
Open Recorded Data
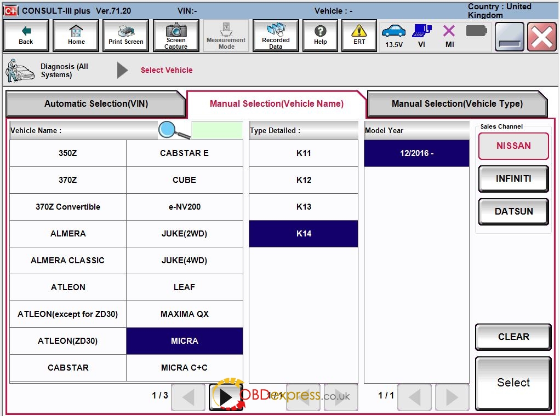tap(276, 36)
